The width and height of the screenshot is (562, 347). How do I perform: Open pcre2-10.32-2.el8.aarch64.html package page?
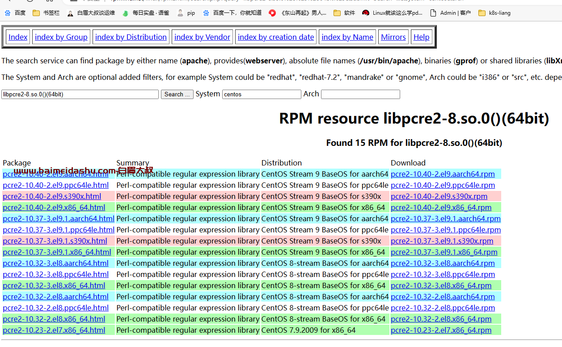[x=56, y=297]
